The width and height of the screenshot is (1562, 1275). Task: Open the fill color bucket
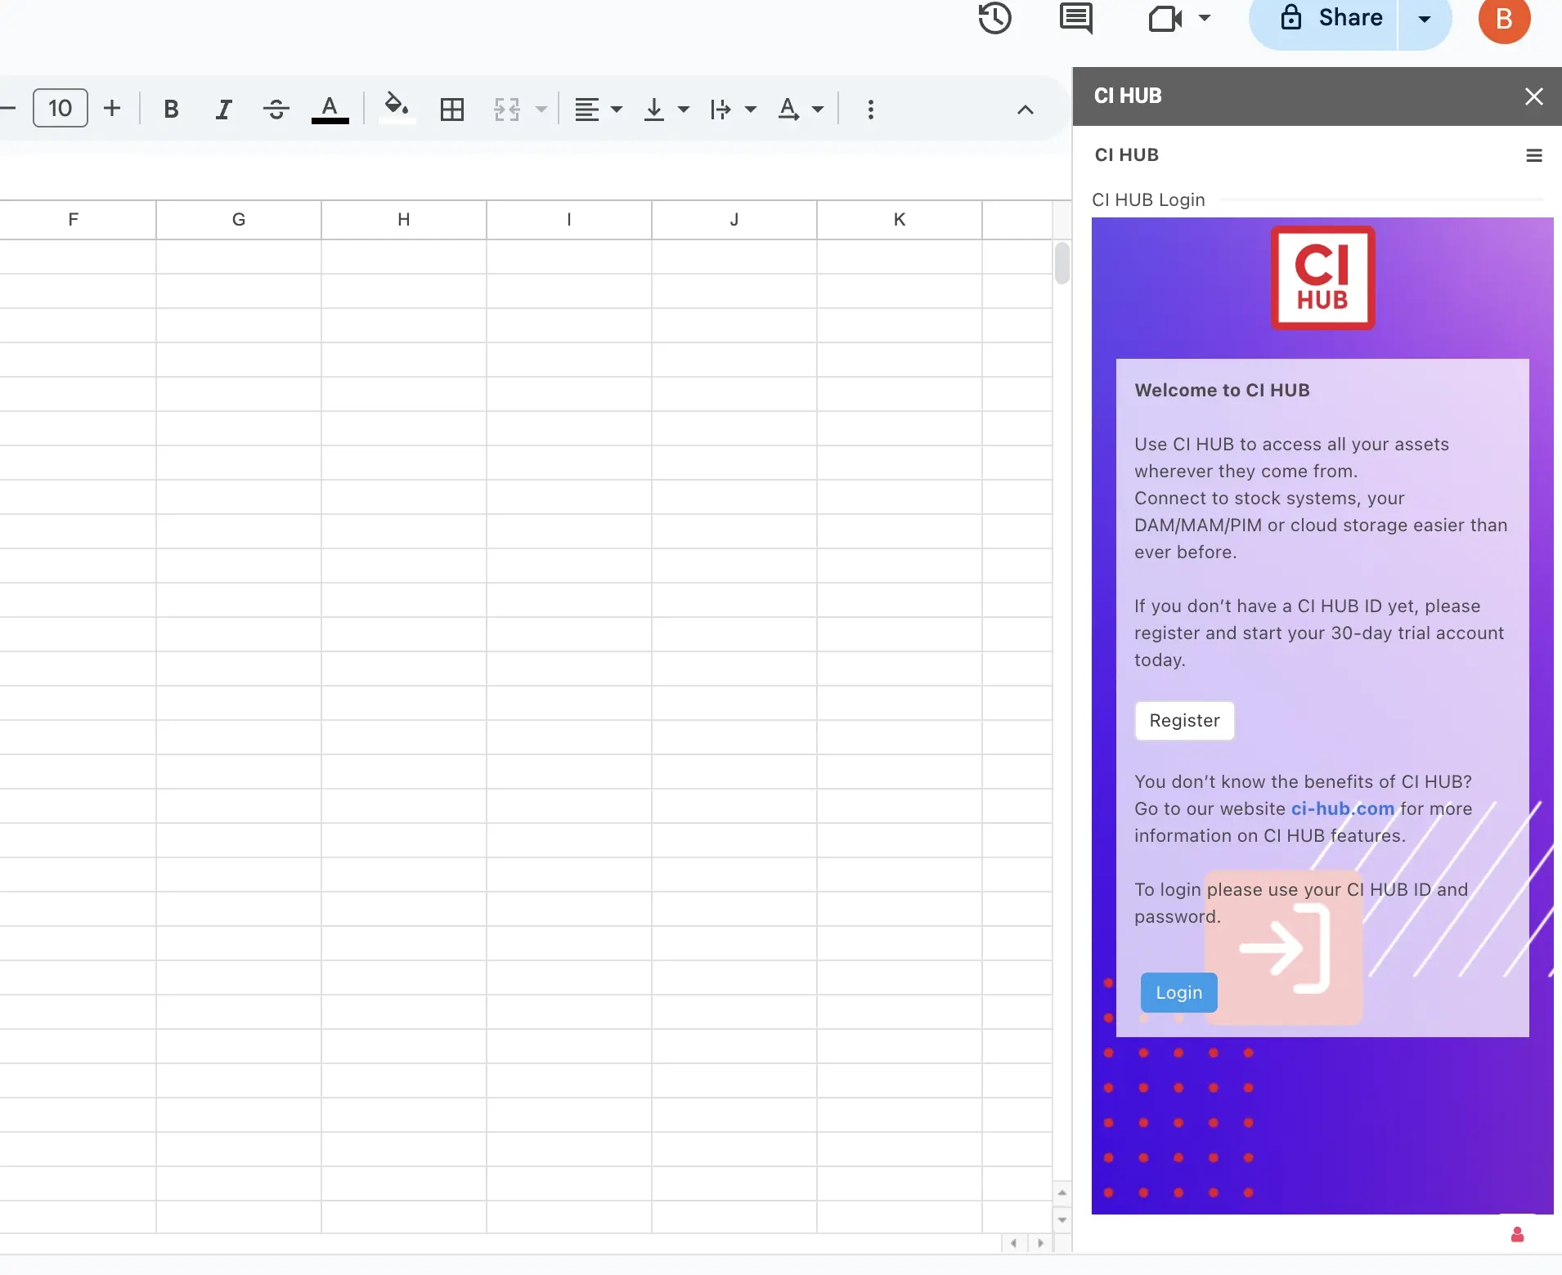coord(397,108)
